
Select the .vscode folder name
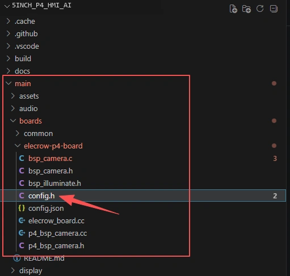27,46
